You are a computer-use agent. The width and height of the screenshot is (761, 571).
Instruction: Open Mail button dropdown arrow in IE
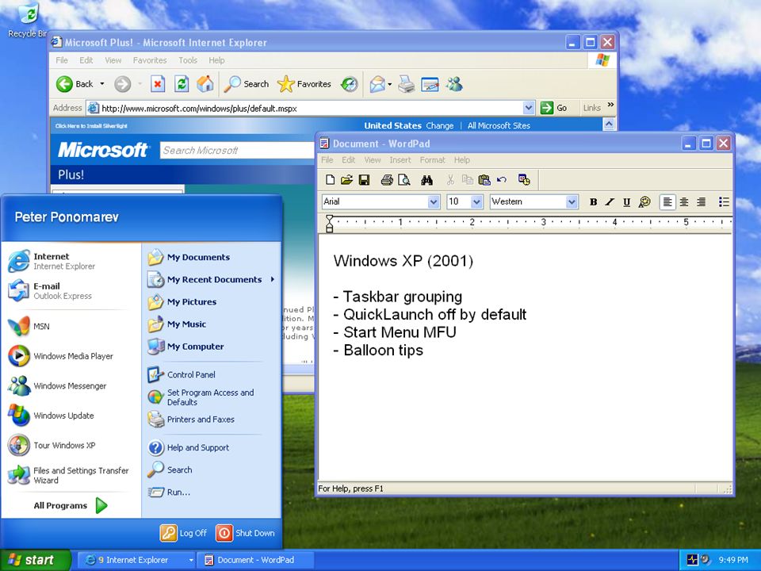(x=389, y=85)
